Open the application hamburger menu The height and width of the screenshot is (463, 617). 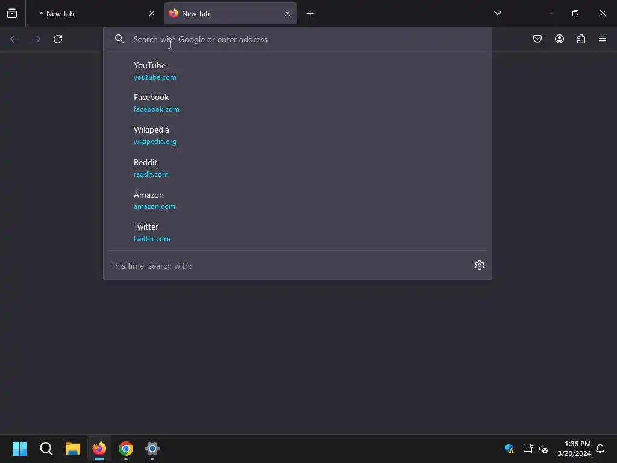603,39
